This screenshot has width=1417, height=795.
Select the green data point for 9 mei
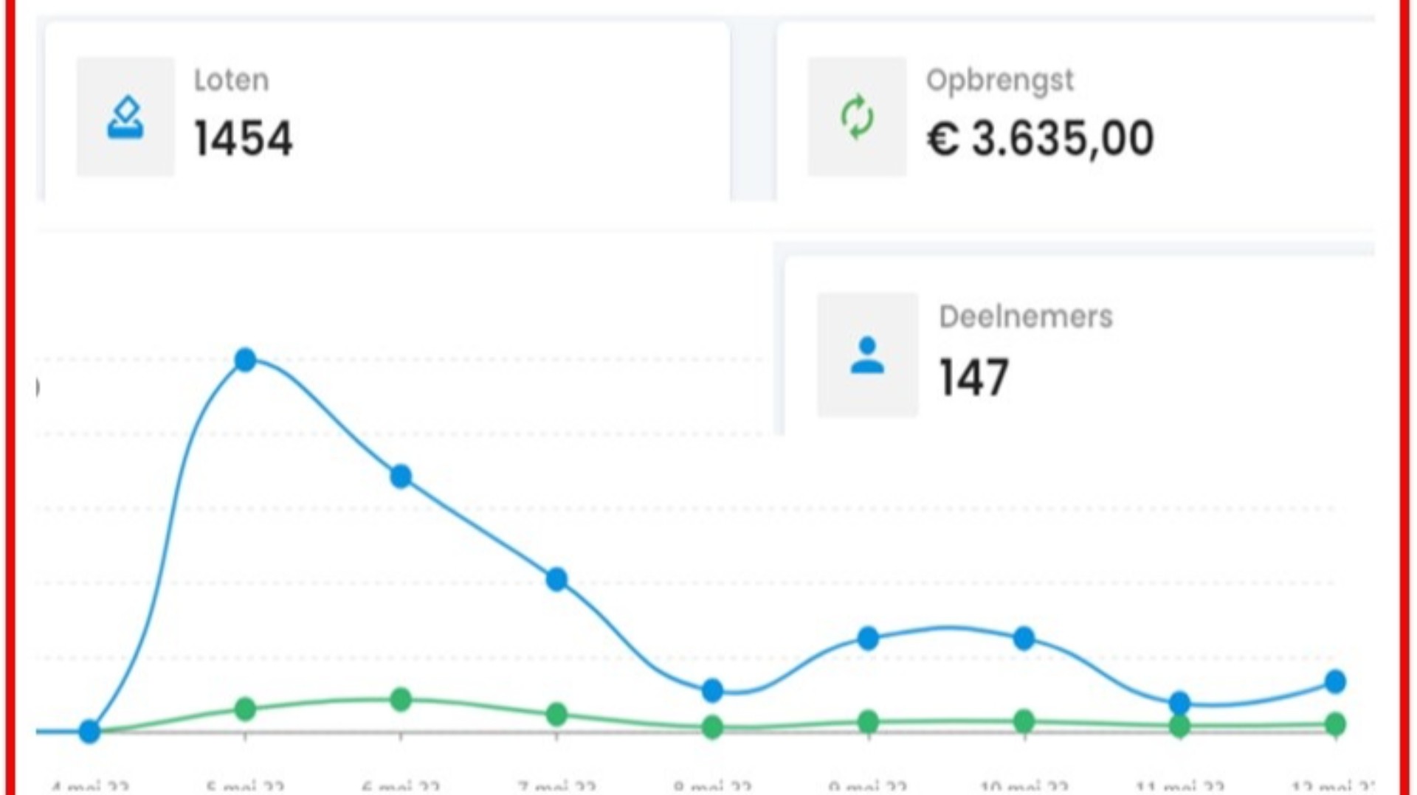(x=869, y=721)
